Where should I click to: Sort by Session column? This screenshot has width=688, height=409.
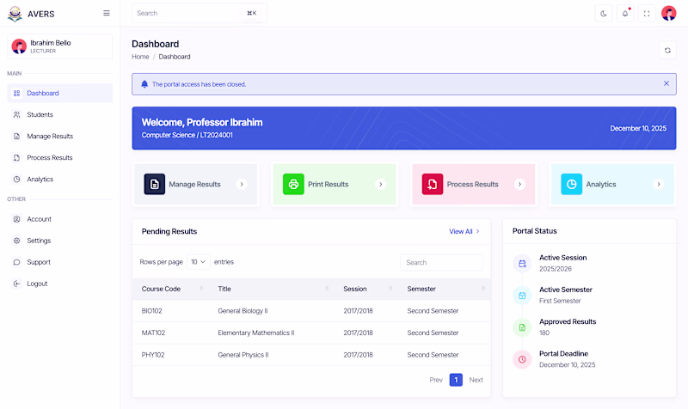[368, 289]
